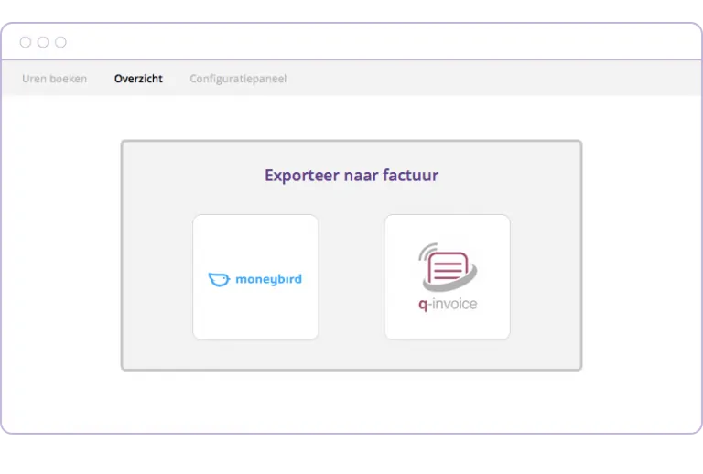The height and width of the screenshot is (474, 703).
Task: Click the first window control circle
Action: pyautogui.click(x=26, y=42)
